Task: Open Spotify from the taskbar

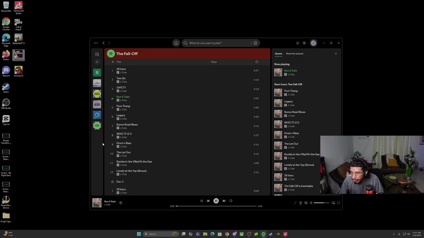Action: point(263,234)
